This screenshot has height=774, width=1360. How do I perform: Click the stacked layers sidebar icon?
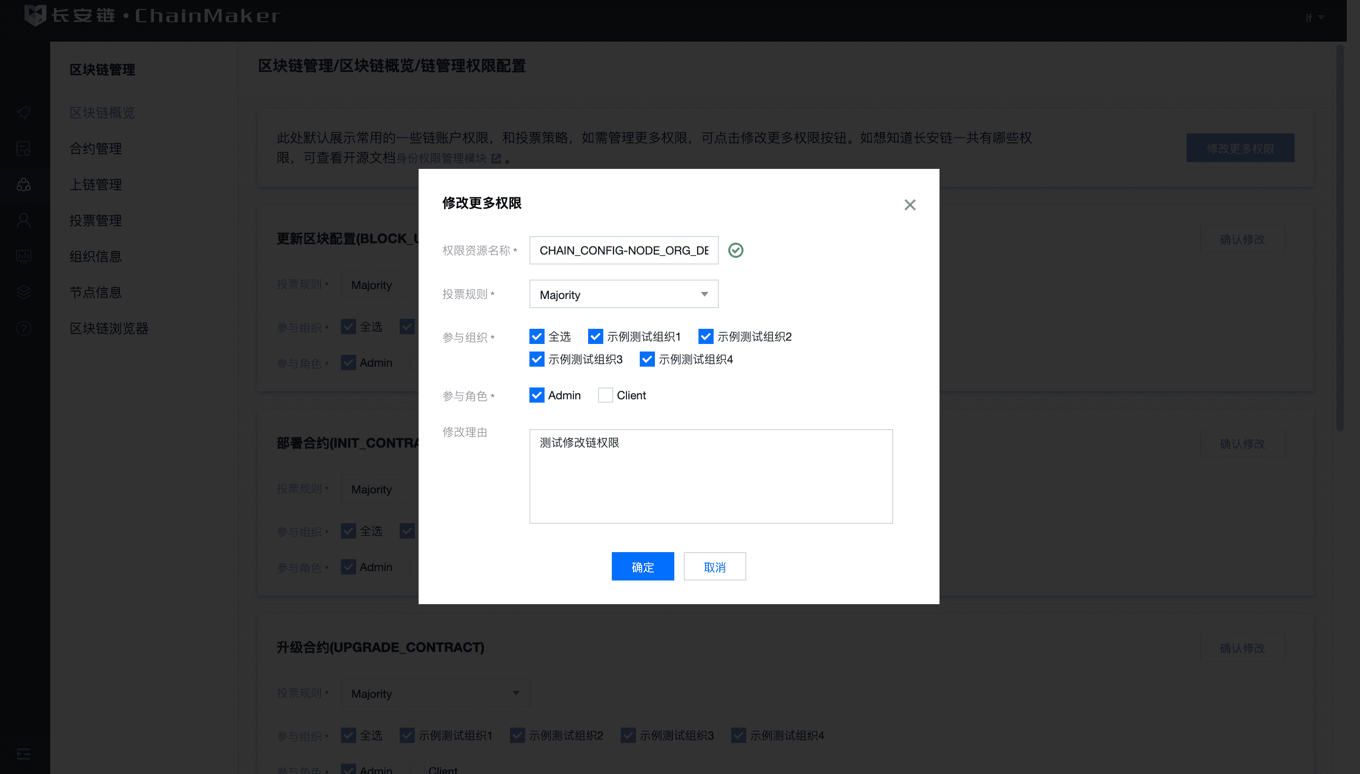tap(23, 292)
